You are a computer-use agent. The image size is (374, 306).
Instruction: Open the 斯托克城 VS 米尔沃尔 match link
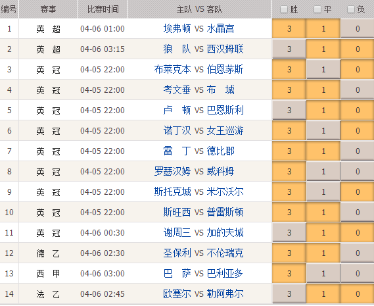[x=199, y=191]
